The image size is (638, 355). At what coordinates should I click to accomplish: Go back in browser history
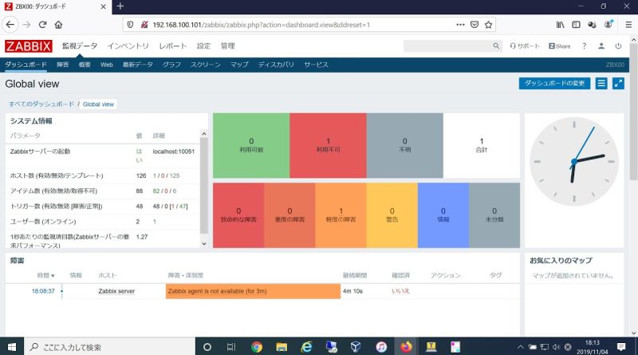[10, 25]
